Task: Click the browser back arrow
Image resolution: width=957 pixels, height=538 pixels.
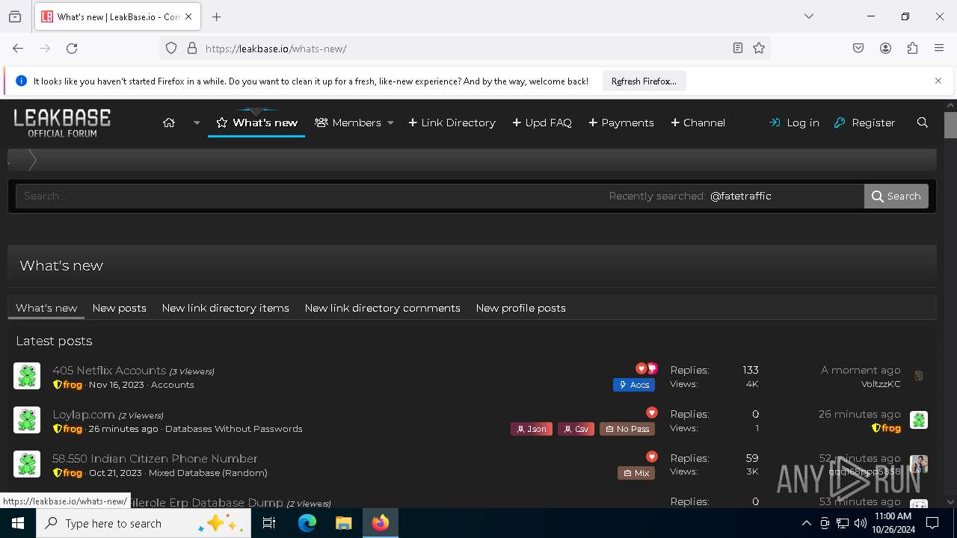Action: [x=18, y=49]
